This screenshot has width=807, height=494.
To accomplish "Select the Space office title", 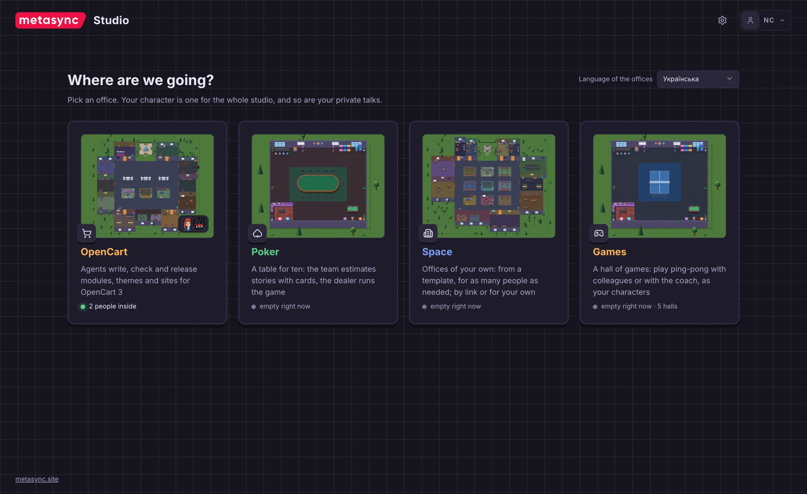I will [x=437, y=252].
